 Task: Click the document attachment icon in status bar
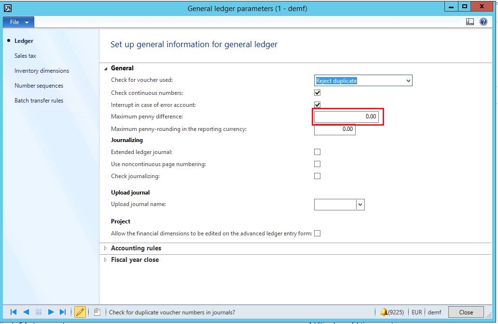(97, 312)
